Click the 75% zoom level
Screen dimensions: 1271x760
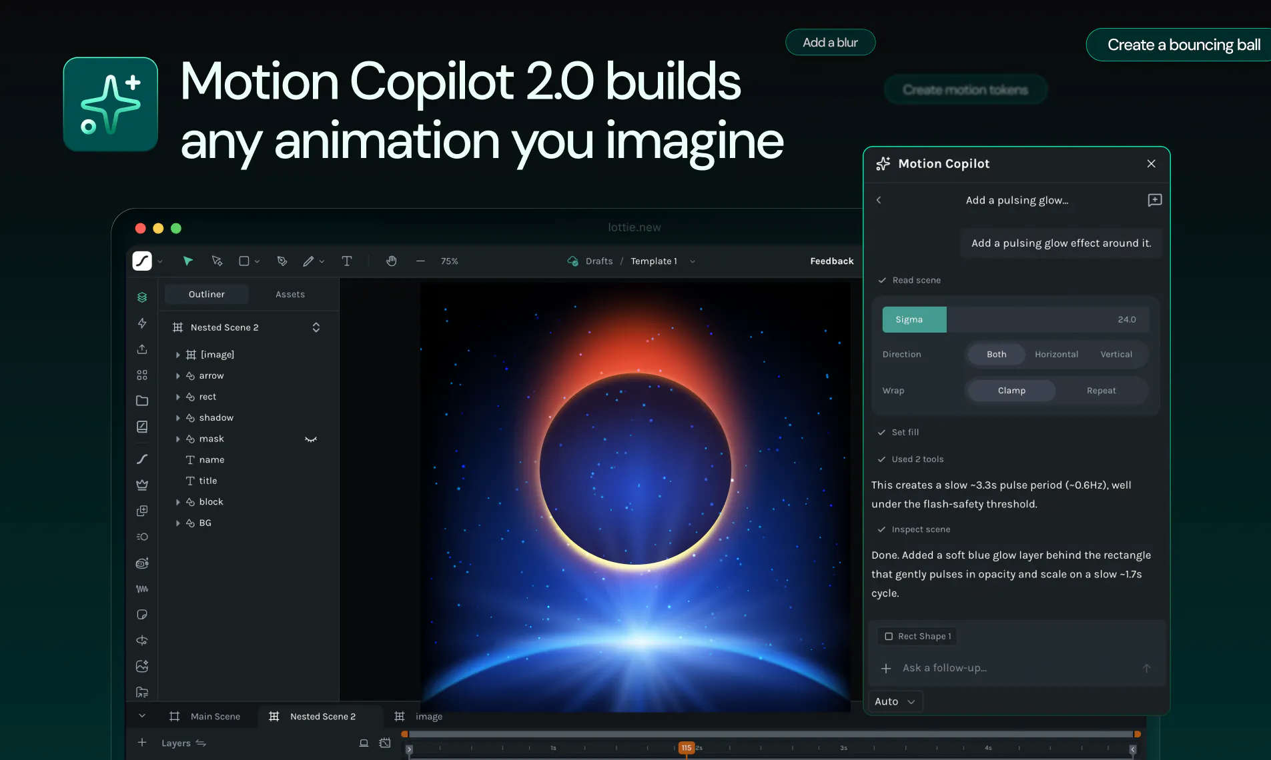click(x=449, y=261)
